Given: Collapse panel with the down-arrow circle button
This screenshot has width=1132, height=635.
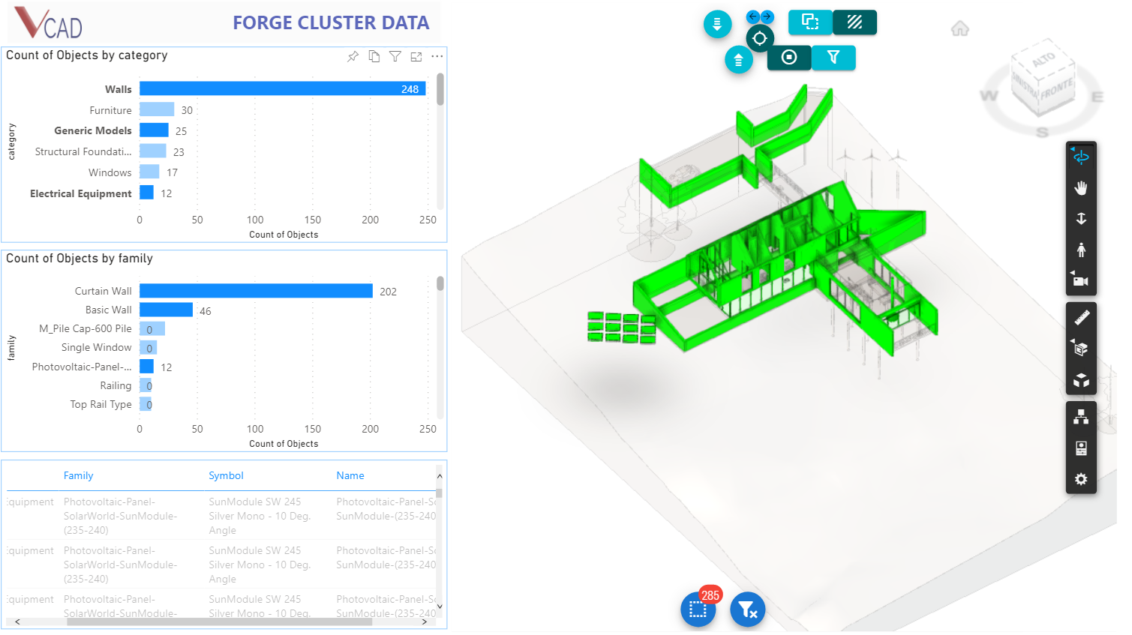Looking at the screenshot, I should [717, 24].
